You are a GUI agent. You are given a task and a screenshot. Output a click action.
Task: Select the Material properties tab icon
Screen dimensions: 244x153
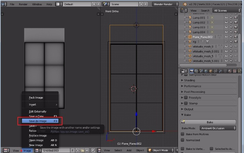(x=230, y=71)
